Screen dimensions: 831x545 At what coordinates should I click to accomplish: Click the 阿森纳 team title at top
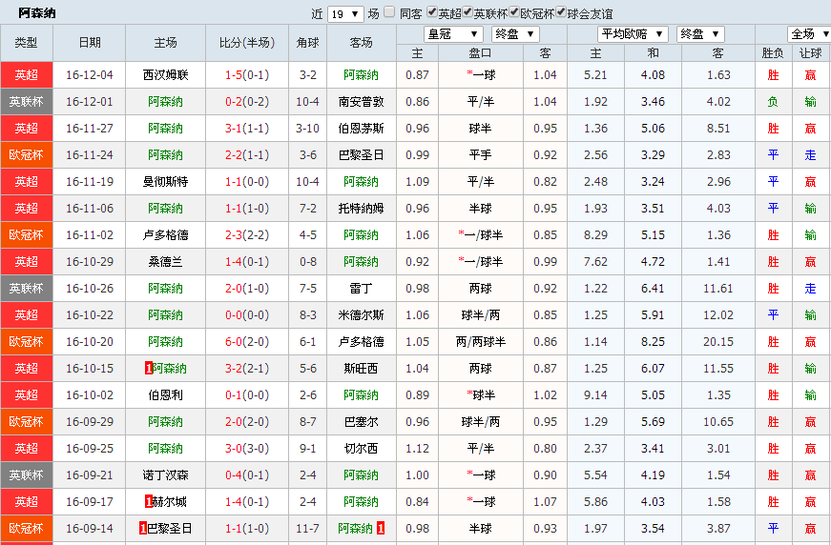37,13
